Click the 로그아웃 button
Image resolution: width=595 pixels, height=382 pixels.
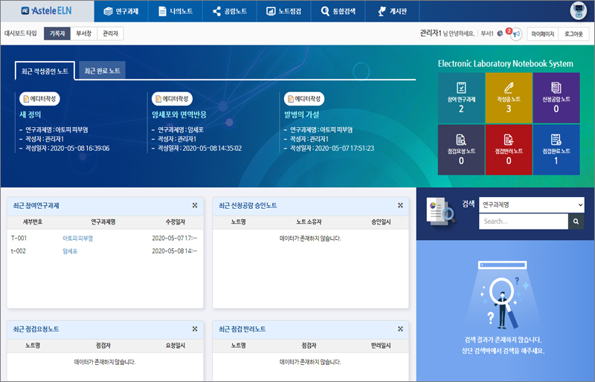(x=573, y=34)
